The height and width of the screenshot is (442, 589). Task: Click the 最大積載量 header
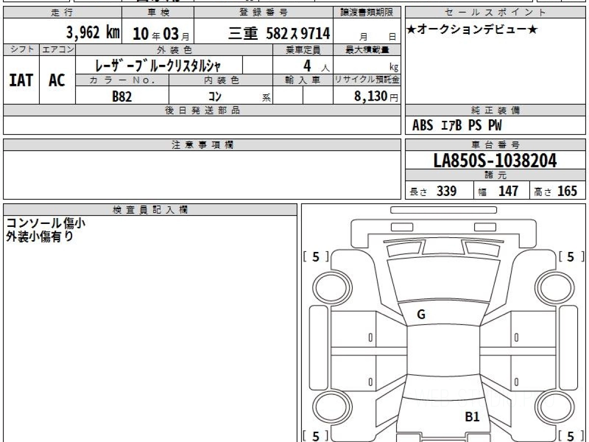[367, 50]
